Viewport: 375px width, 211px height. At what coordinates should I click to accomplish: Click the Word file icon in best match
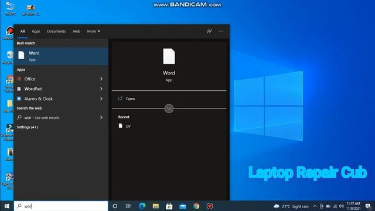tap(21, 55)
